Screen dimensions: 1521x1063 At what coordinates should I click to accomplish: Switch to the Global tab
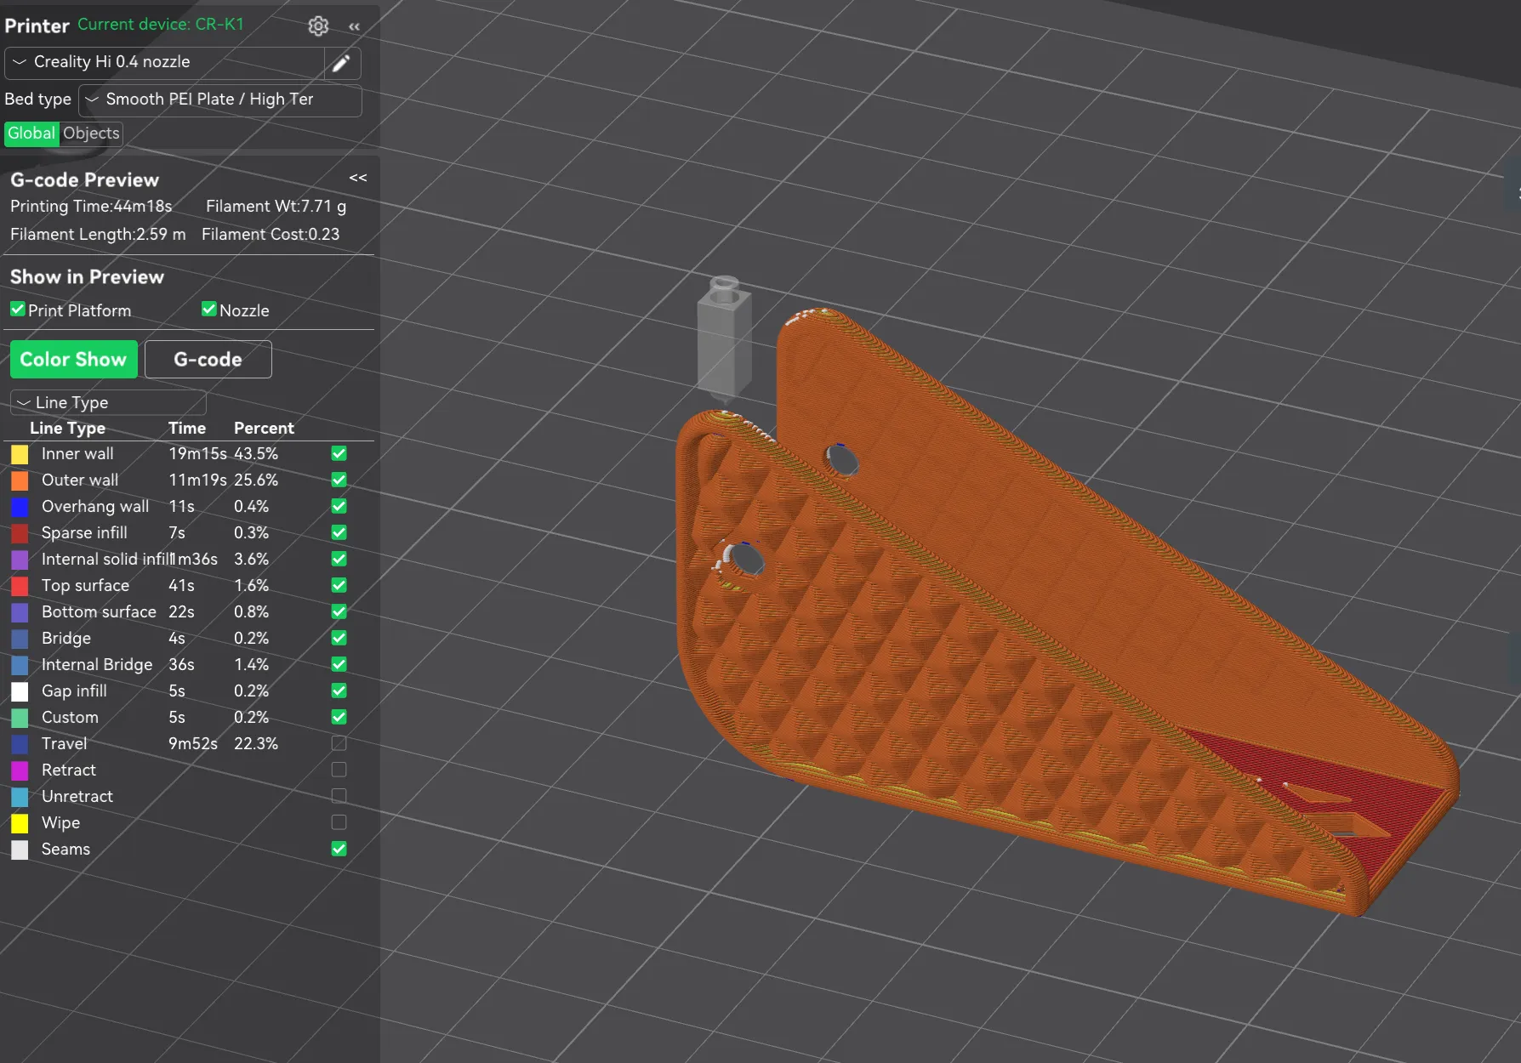pyautogui.click(x=31, y=134)
